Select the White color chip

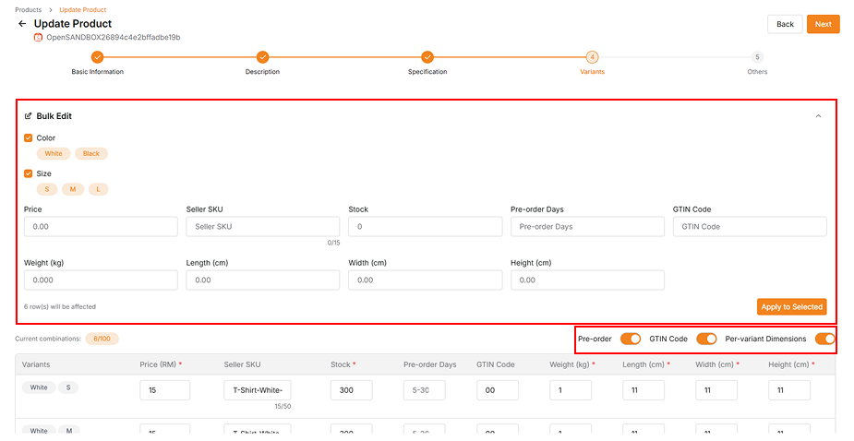coord(54,153)
